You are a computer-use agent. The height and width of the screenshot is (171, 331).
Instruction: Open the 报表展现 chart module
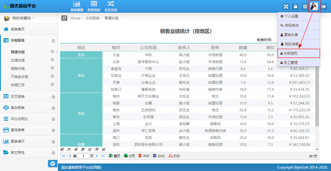[x=77, y=6]
